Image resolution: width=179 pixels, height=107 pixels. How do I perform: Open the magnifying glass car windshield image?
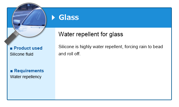pyautogui.click(x=29, y=20)
